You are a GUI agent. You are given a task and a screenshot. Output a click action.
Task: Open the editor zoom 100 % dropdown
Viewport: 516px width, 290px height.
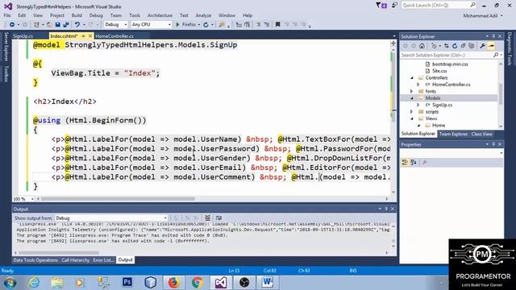click(23, 199)
